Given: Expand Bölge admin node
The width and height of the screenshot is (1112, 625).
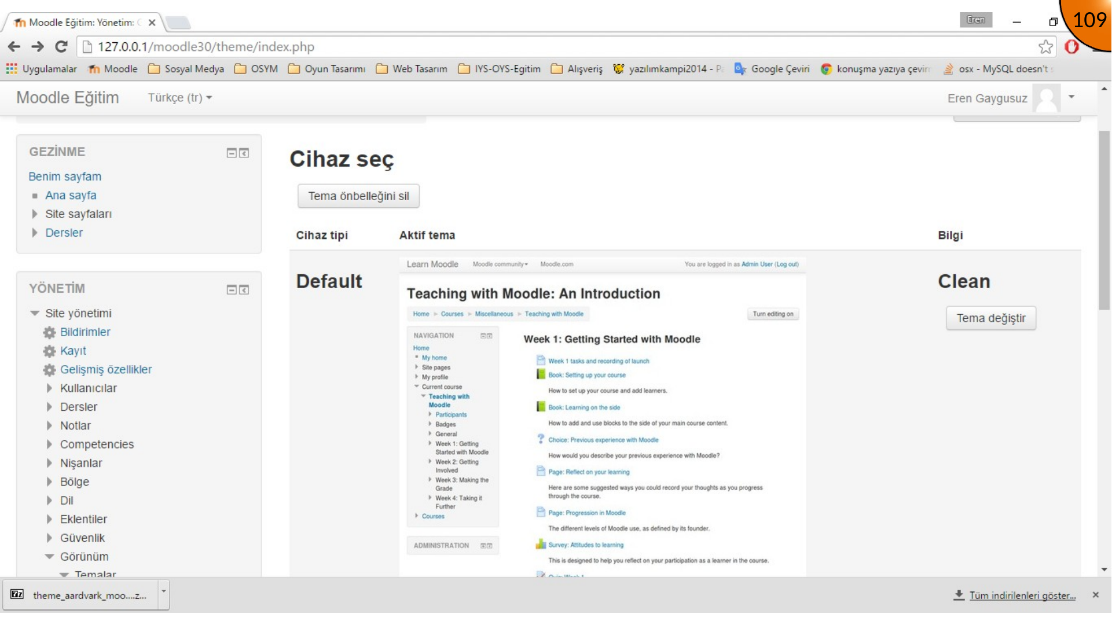Looking at the screenshot, I should point(49,482).
